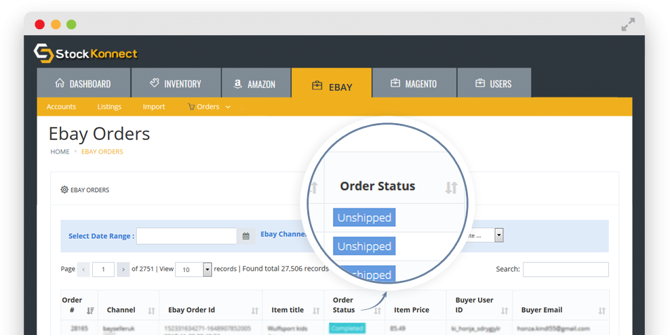This screenshot has width=668, height=335.
Task: Open the Import submenu item
Action: click(x=154, y=107)
